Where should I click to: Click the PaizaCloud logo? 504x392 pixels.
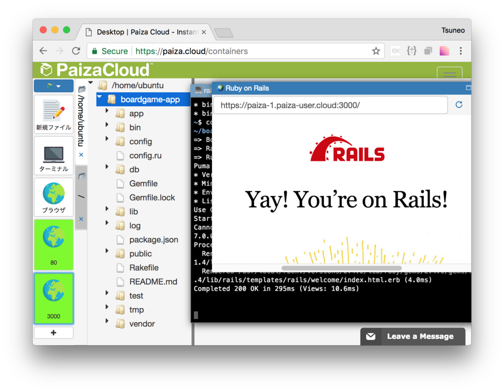tap(95, 70)
